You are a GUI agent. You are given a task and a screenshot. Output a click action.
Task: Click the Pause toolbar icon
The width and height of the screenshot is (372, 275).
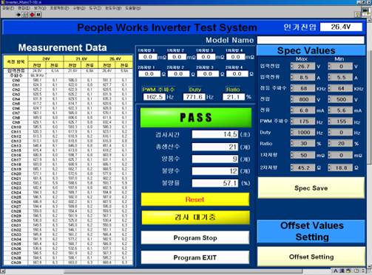38,15
